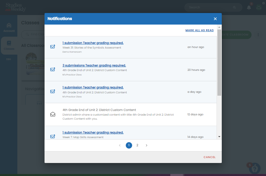Screen dimensions: 266x176
Task: Click the notification bell icon
Action: [x=249, y=8]
